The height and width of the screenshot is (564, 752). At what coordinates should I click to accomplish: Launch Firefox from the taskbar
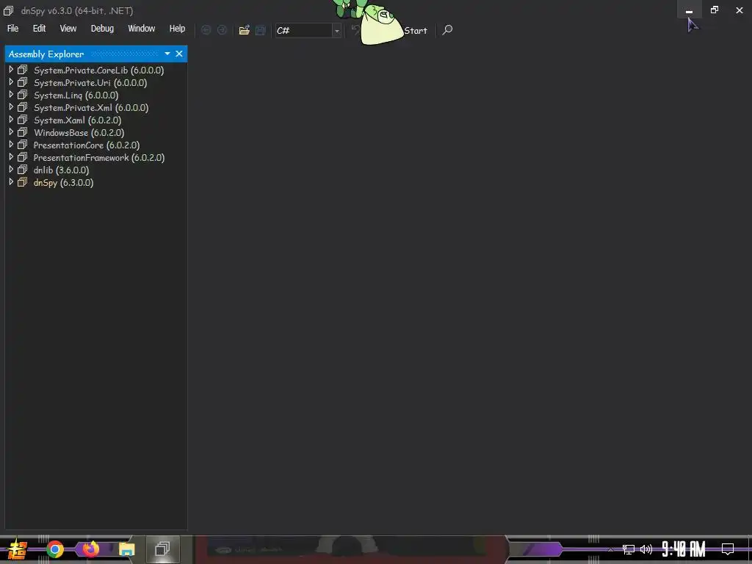(90, 549)
